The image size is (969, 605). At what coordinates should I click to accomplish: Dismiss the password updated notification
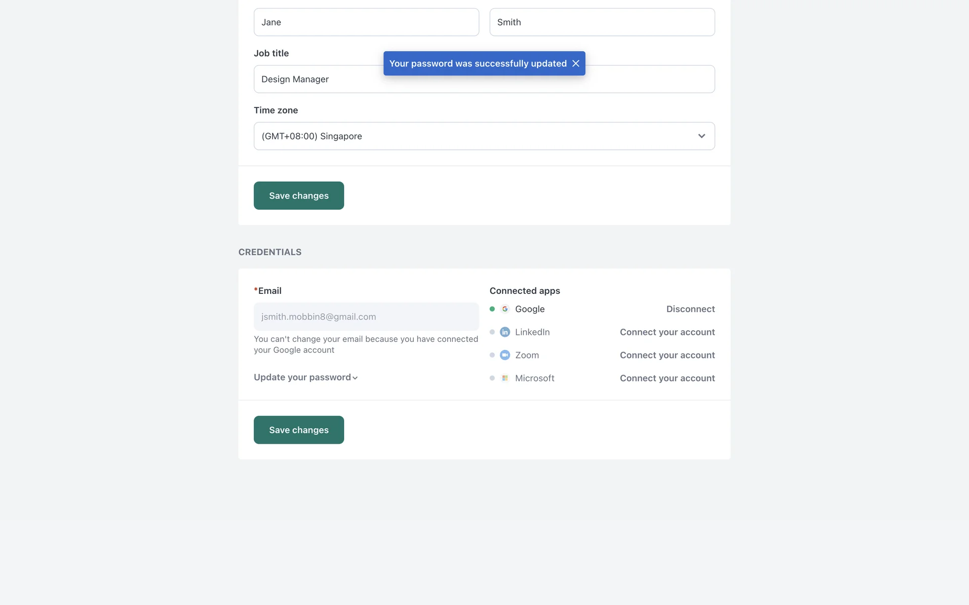(576, 64)
